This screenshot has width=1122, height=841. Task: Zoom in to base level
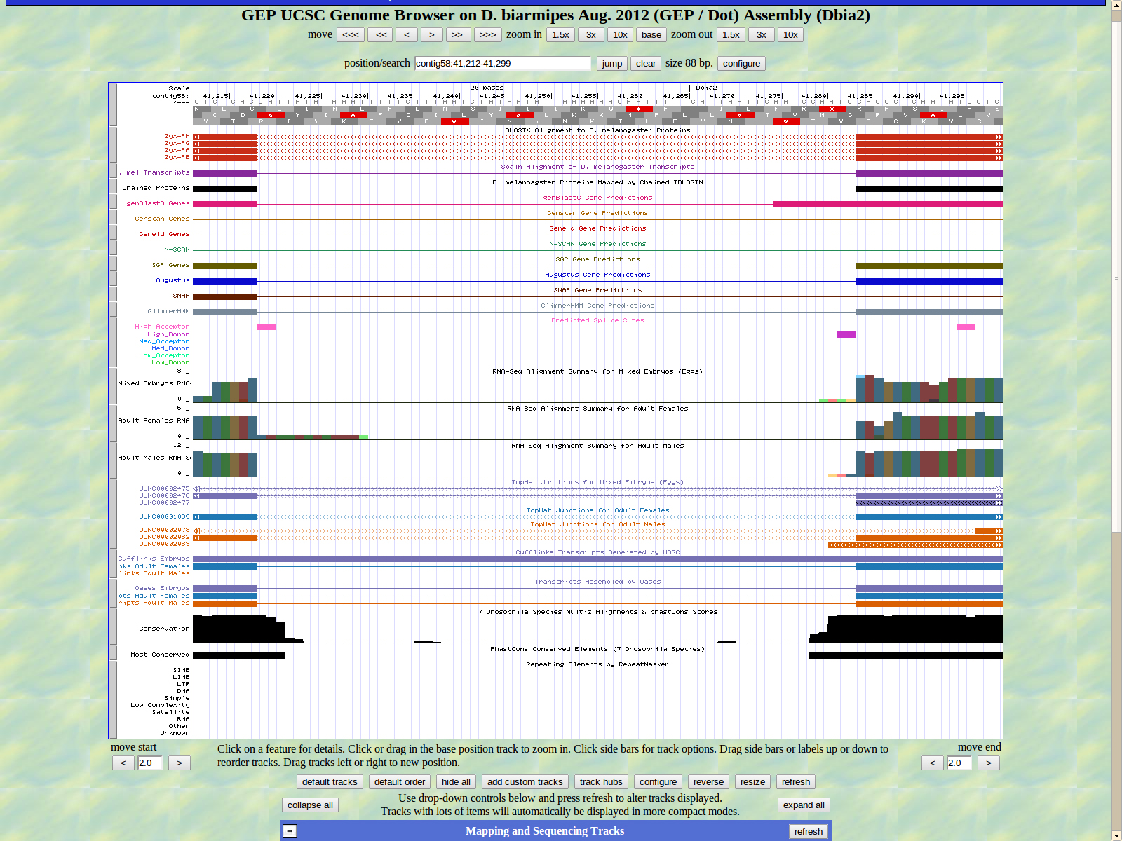(x=651, y=35)
